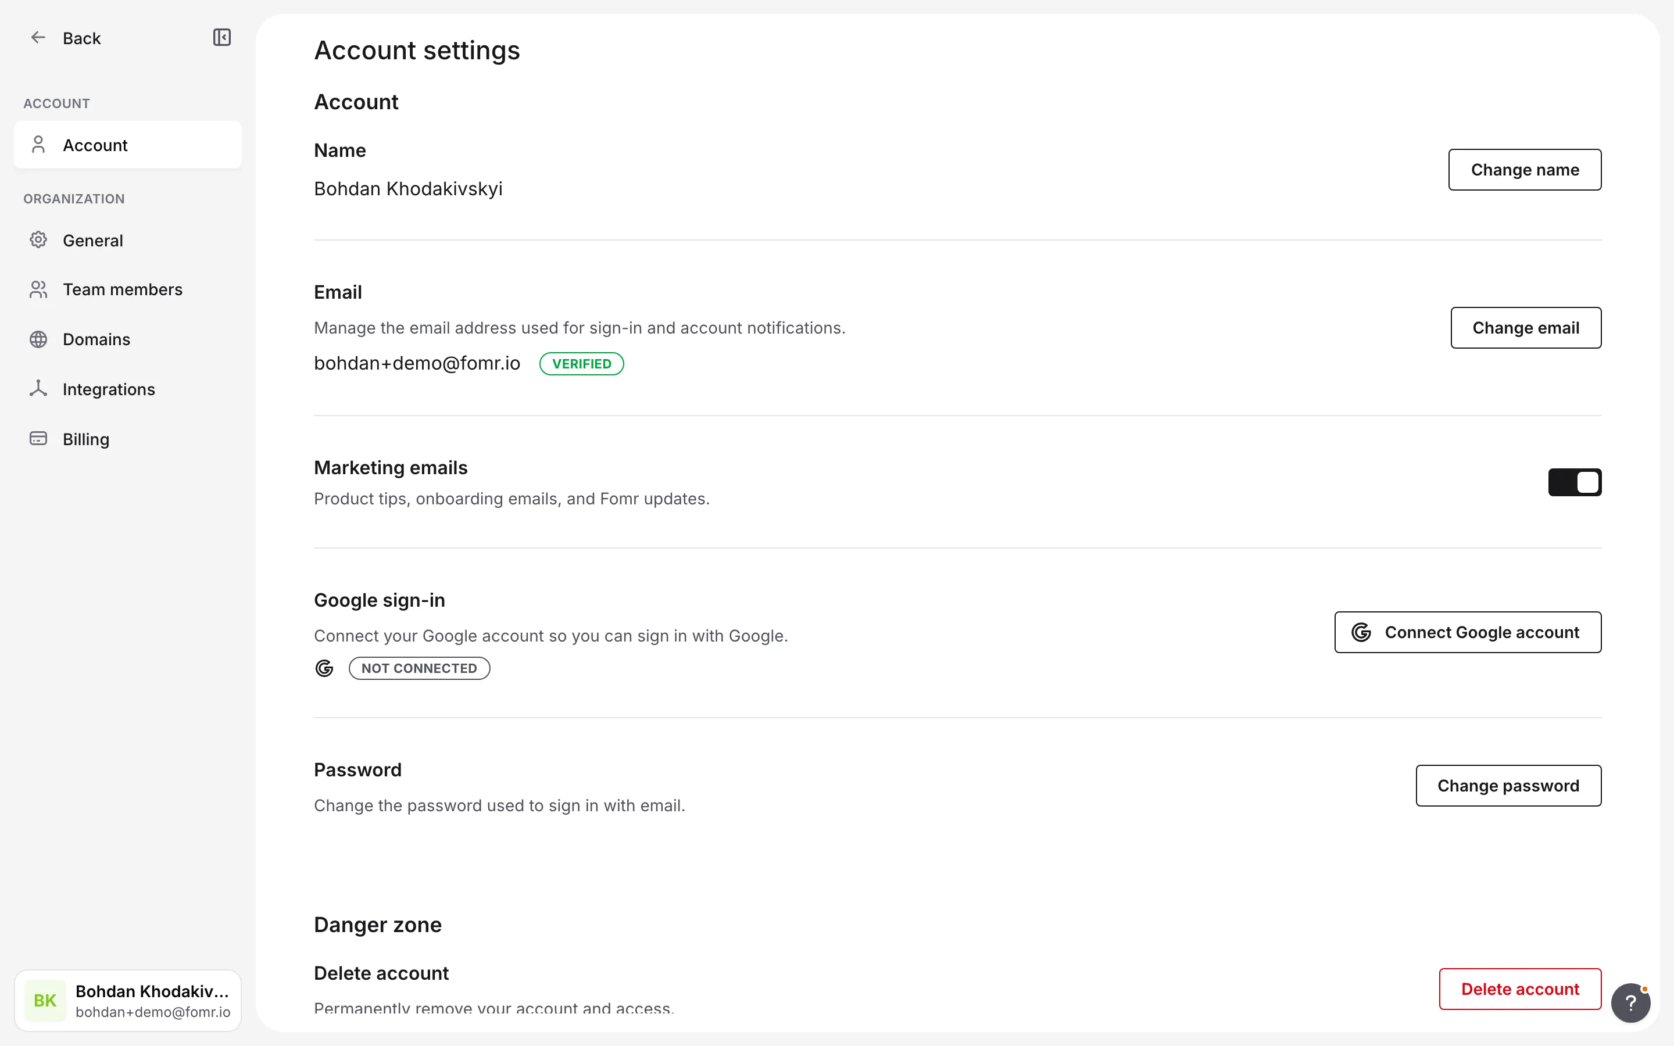
Task: Collapse the sidebar panel icon
Action: (x=221, y=37)
